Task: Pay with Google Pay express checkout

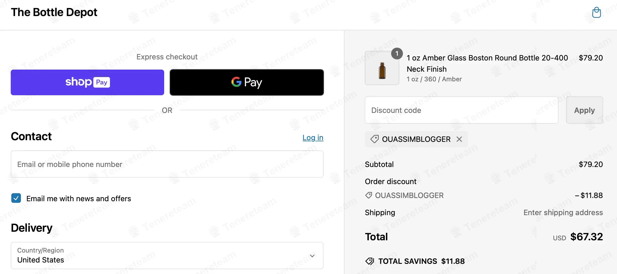Action: [x=247, y=82]
